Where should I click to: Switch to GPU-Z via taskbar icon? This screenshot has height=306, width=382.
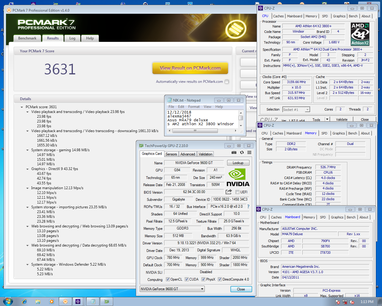click(107, 302)
